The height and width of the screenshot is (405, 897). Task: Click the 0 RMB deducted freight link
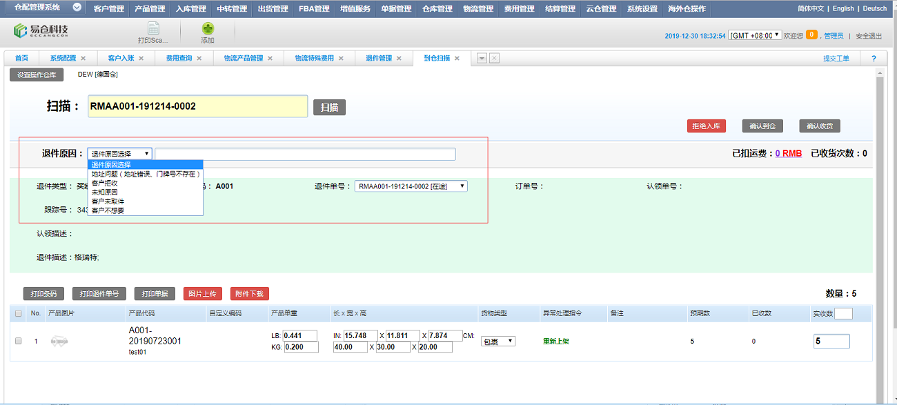(x=789, y=153)
